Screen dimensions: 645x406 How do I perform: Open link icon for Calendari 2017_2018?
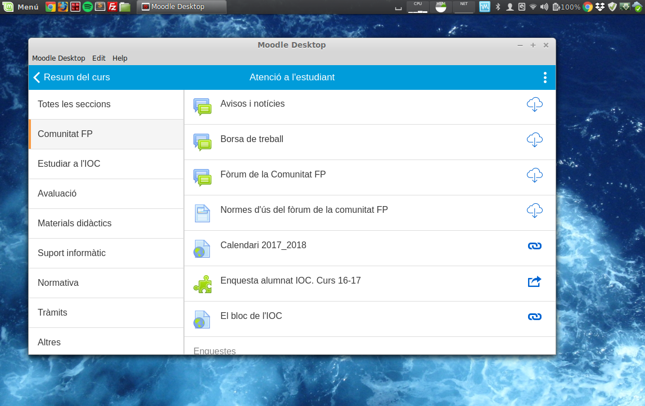pyautogui.click(x=534, y=246)
